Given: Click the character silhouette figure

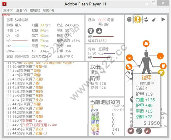Looking at the screenshot, I should pos(146,63).
